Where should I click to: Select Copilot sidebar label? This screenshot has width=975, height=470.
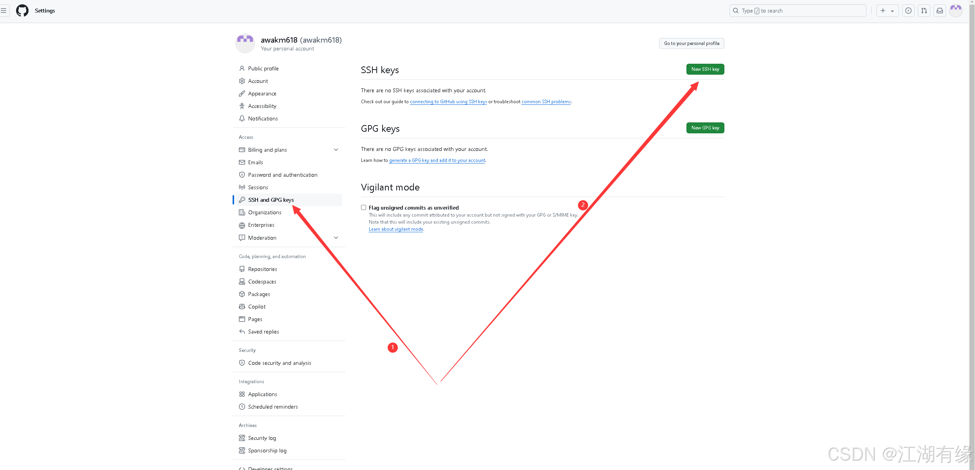[x=257, y=307]
